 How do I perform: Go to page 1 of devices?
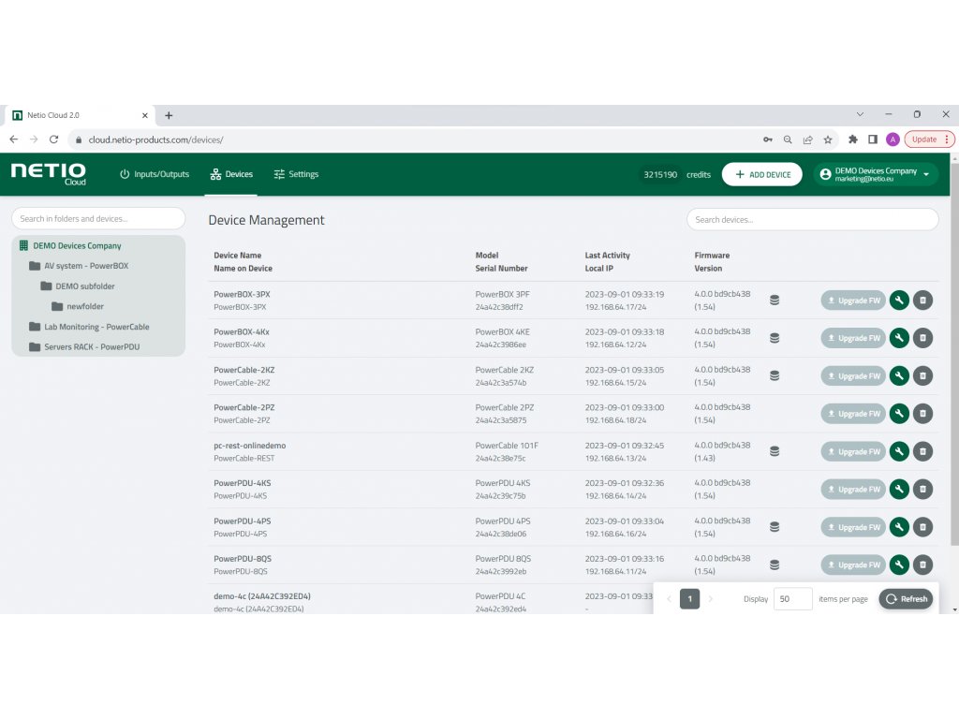(x=689, y=599)
